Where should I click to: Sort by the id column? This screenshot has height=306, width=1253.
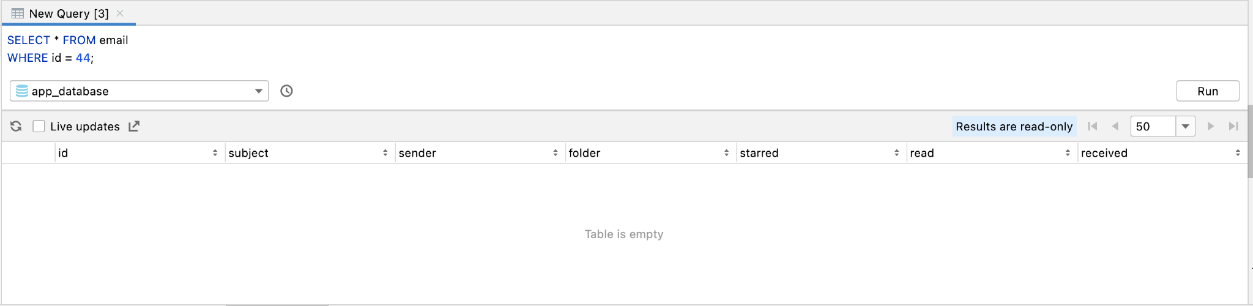coord(215,153)
